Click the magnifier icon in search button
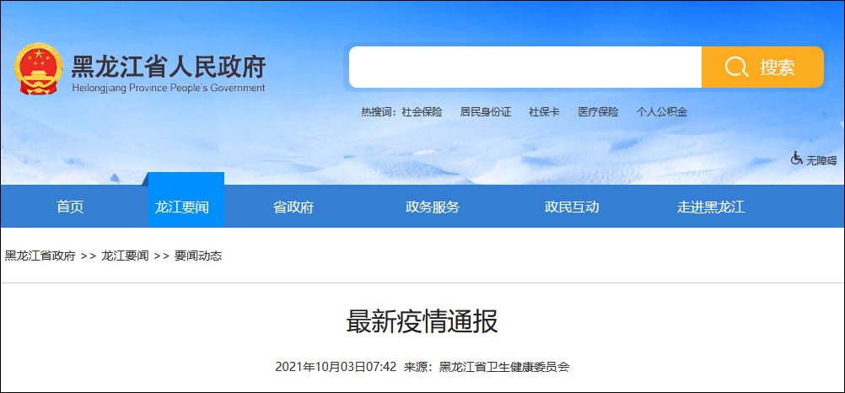The height and width of the screenshot is (393, 845). point(736,67)
